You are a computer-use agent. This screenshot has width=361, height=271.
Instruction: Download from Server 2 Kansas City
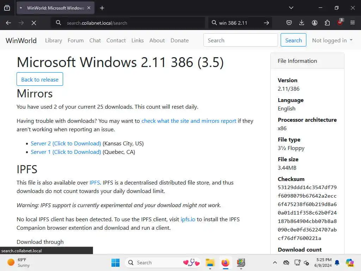pyautogui.click(x=66, y=144)
